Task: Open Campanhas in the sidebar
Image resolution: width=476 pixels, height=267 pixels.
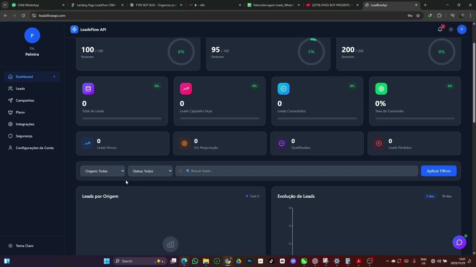Action: click(x=32, y=100)
